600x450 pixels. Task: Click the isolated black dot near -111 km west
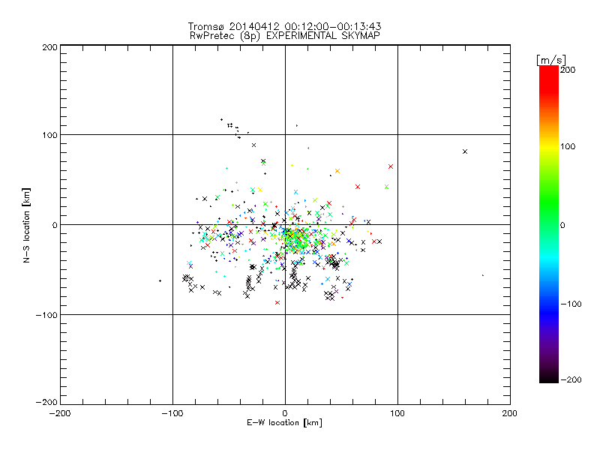160,280
